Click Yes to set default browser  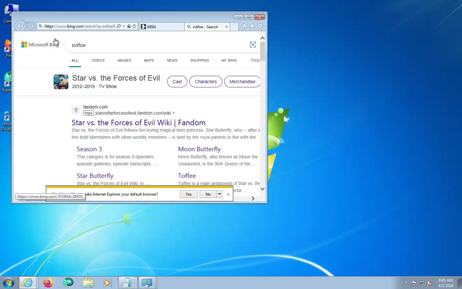(189, 194)
